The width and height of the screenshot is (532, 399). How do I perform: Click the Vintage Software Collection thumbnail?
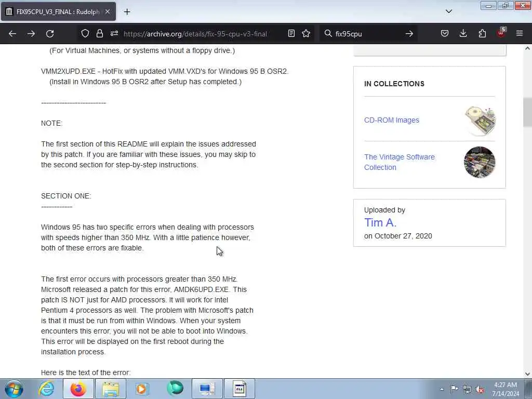point(480,162)
